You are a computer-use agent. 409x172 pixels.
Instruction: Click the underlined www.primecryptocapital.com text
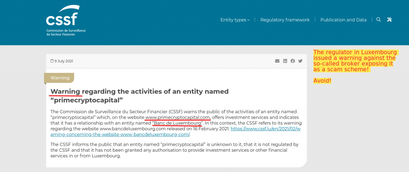178,117
